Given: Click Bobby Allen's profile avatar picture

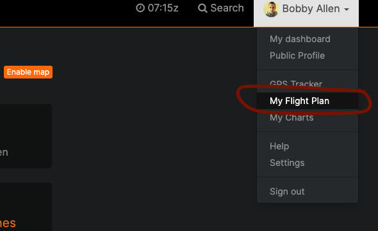Looking at the screenshot, I should (271, 9).
